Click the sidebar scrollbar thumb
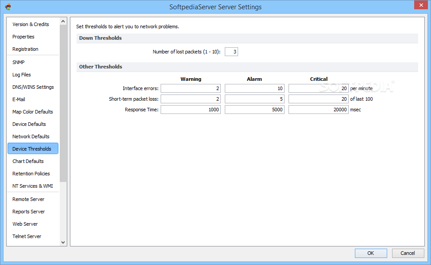This screenshot has height=265, width=431. [x=63, y=103]
